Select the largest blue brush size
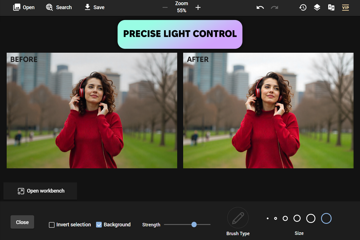 pyautogui.click(x=326, y=218)
